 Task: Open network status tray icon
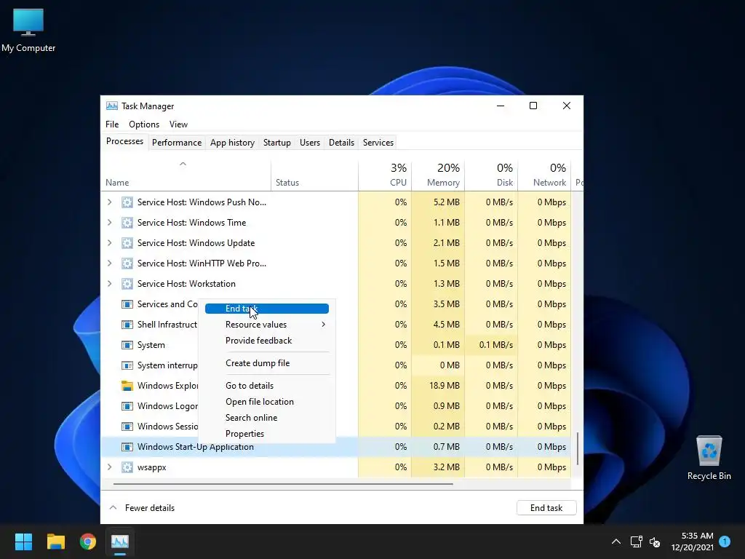coord(636,542)
